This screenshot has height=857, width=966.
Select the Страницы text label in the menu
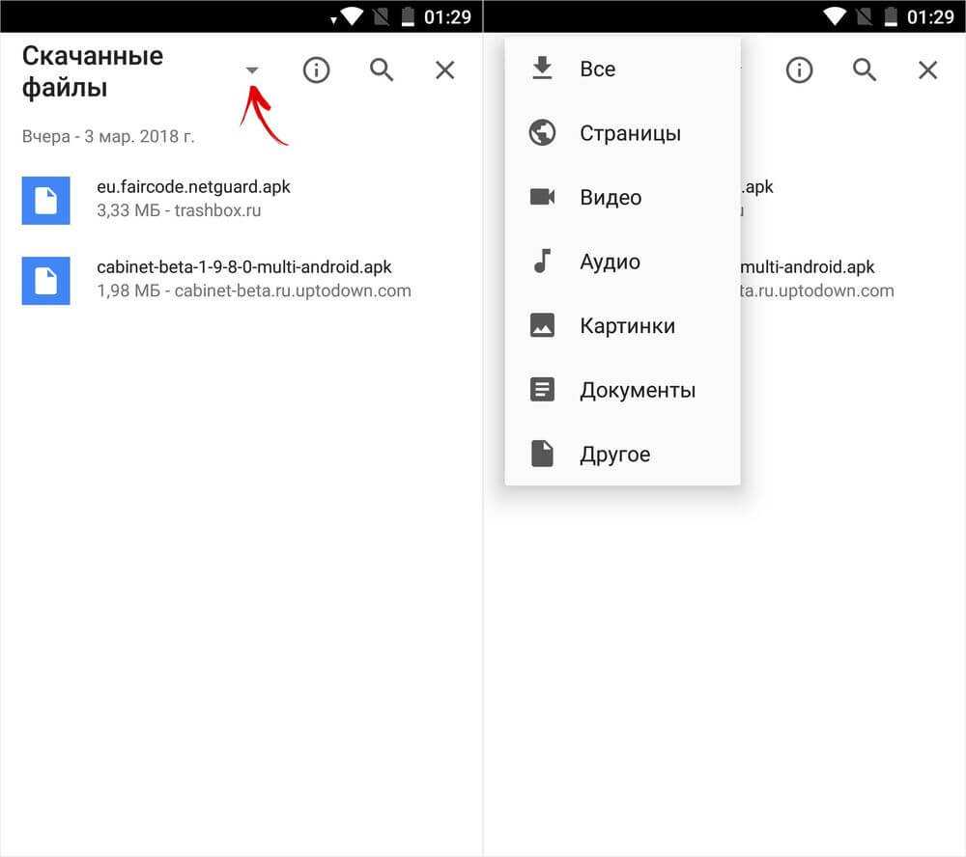[630, 134]
